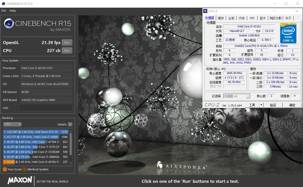
Task: Click the Cinebench R15 sphere logo
Action: (x=9, y=24)
